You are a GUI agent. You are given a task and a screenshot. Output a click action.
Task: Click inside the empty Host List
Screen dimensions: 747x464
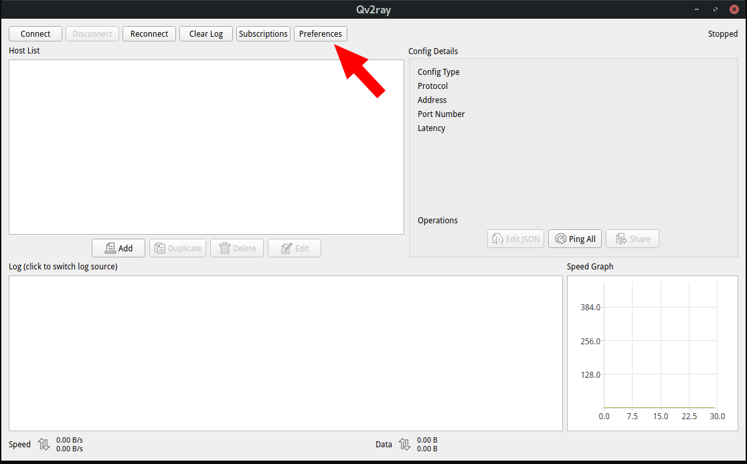pos(206,147)
